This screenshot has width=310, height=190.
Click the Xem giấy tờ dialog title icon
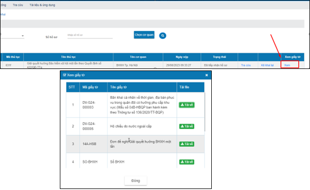[64, 75]
